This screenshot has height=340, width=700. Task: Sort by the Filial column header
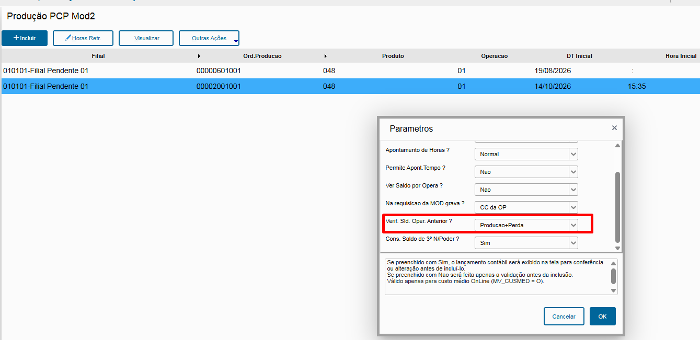click(x=98, y=56)
